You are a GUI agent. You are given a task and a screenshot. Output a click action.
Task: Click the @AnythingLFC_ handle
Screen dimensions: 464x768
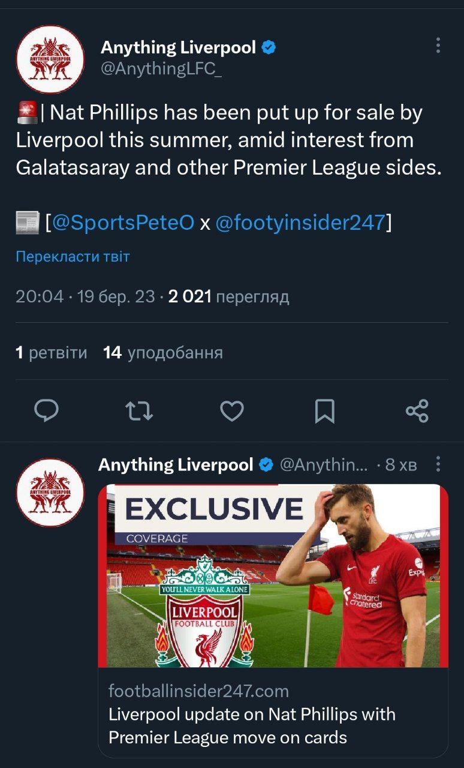click(161, 69)
